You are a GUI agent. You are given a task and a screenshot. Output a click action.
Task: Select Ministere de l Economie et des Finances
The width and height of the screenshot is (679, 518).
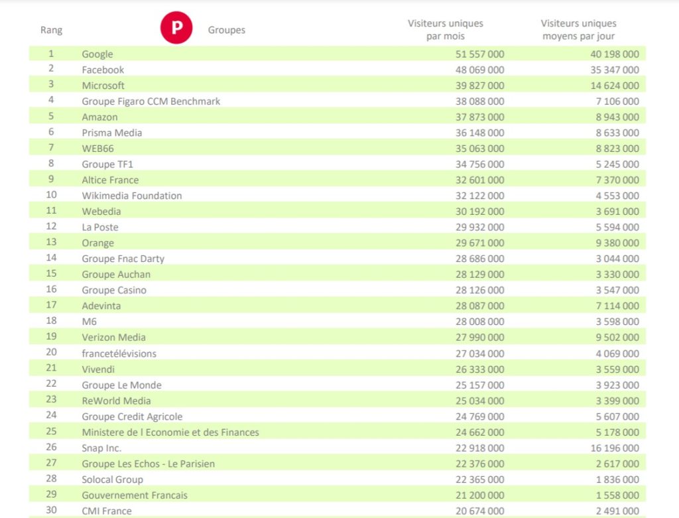pyautogui.click(x=170, y=432)
